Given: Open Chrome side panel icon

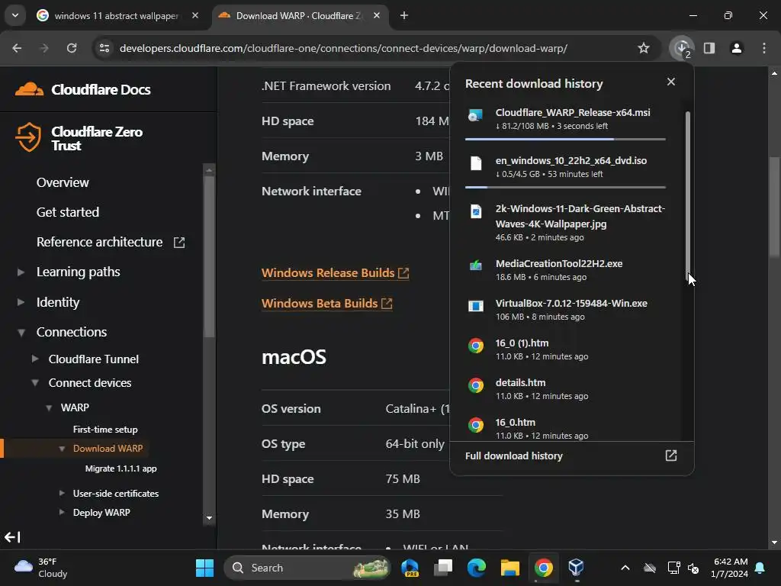Looking at the screenshot, I should [x=709, y=48].
